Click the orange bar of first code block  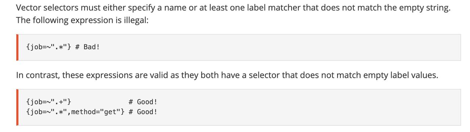pyautogui.click(x=17, y=47)
